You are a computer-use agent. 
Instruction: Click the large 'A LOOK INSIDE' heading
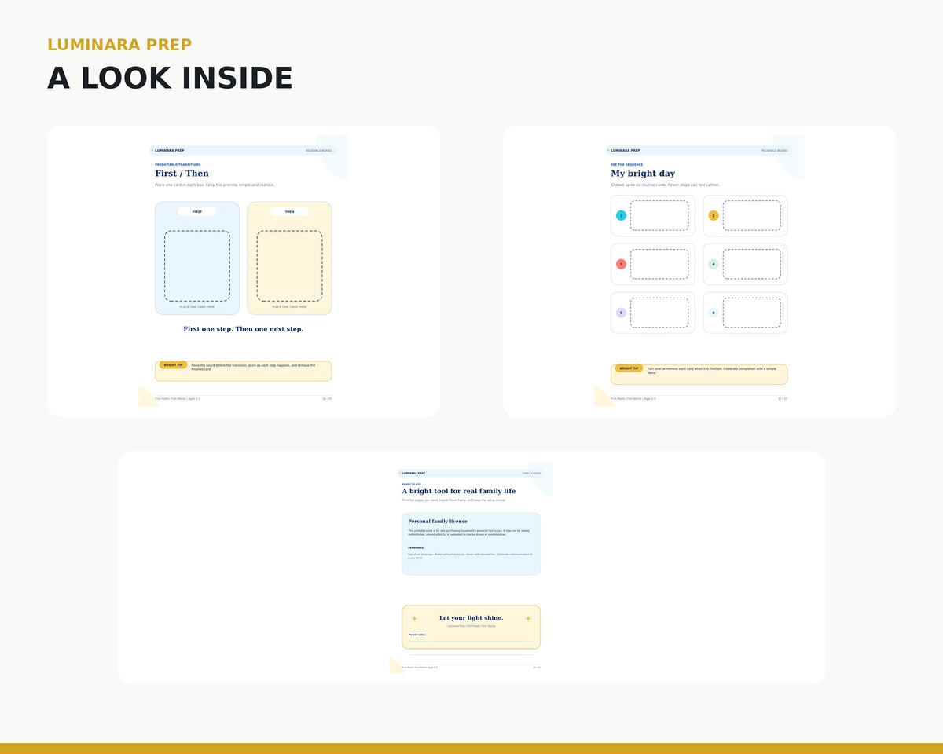170,79
